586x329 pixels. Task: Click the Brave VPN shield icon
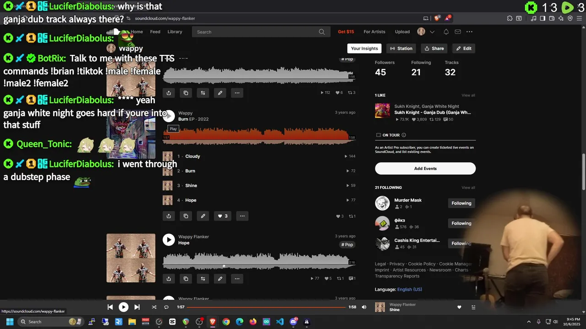tap(570, 18)
